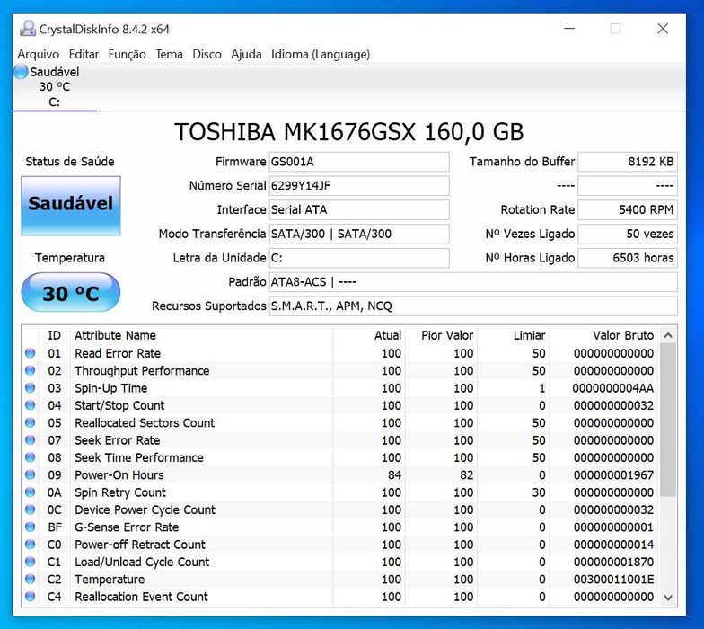704x629 pixels.
Task: Click the Atual column header
Action: (369, 335)
